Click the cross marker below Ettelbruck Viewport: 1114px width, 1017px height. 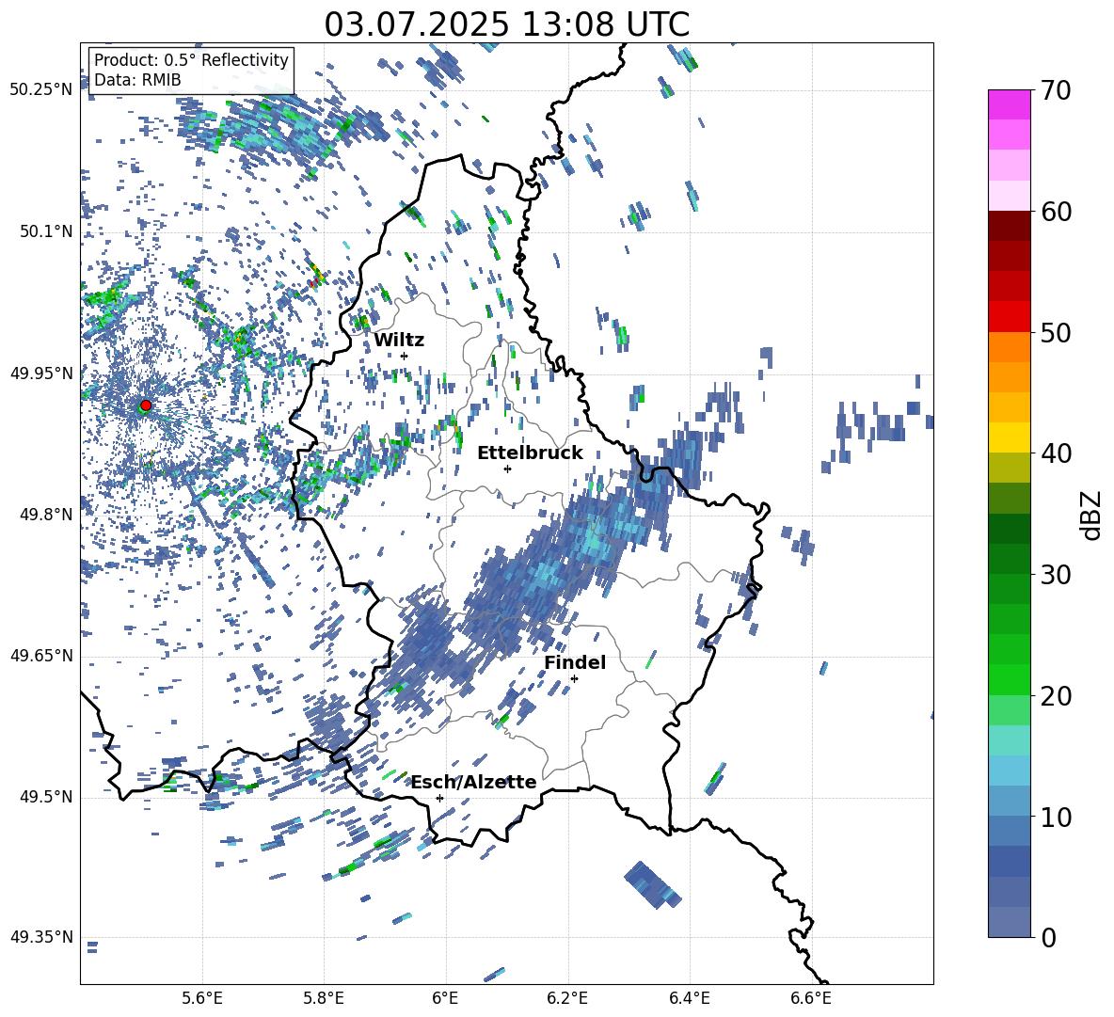tap(507, 469)
